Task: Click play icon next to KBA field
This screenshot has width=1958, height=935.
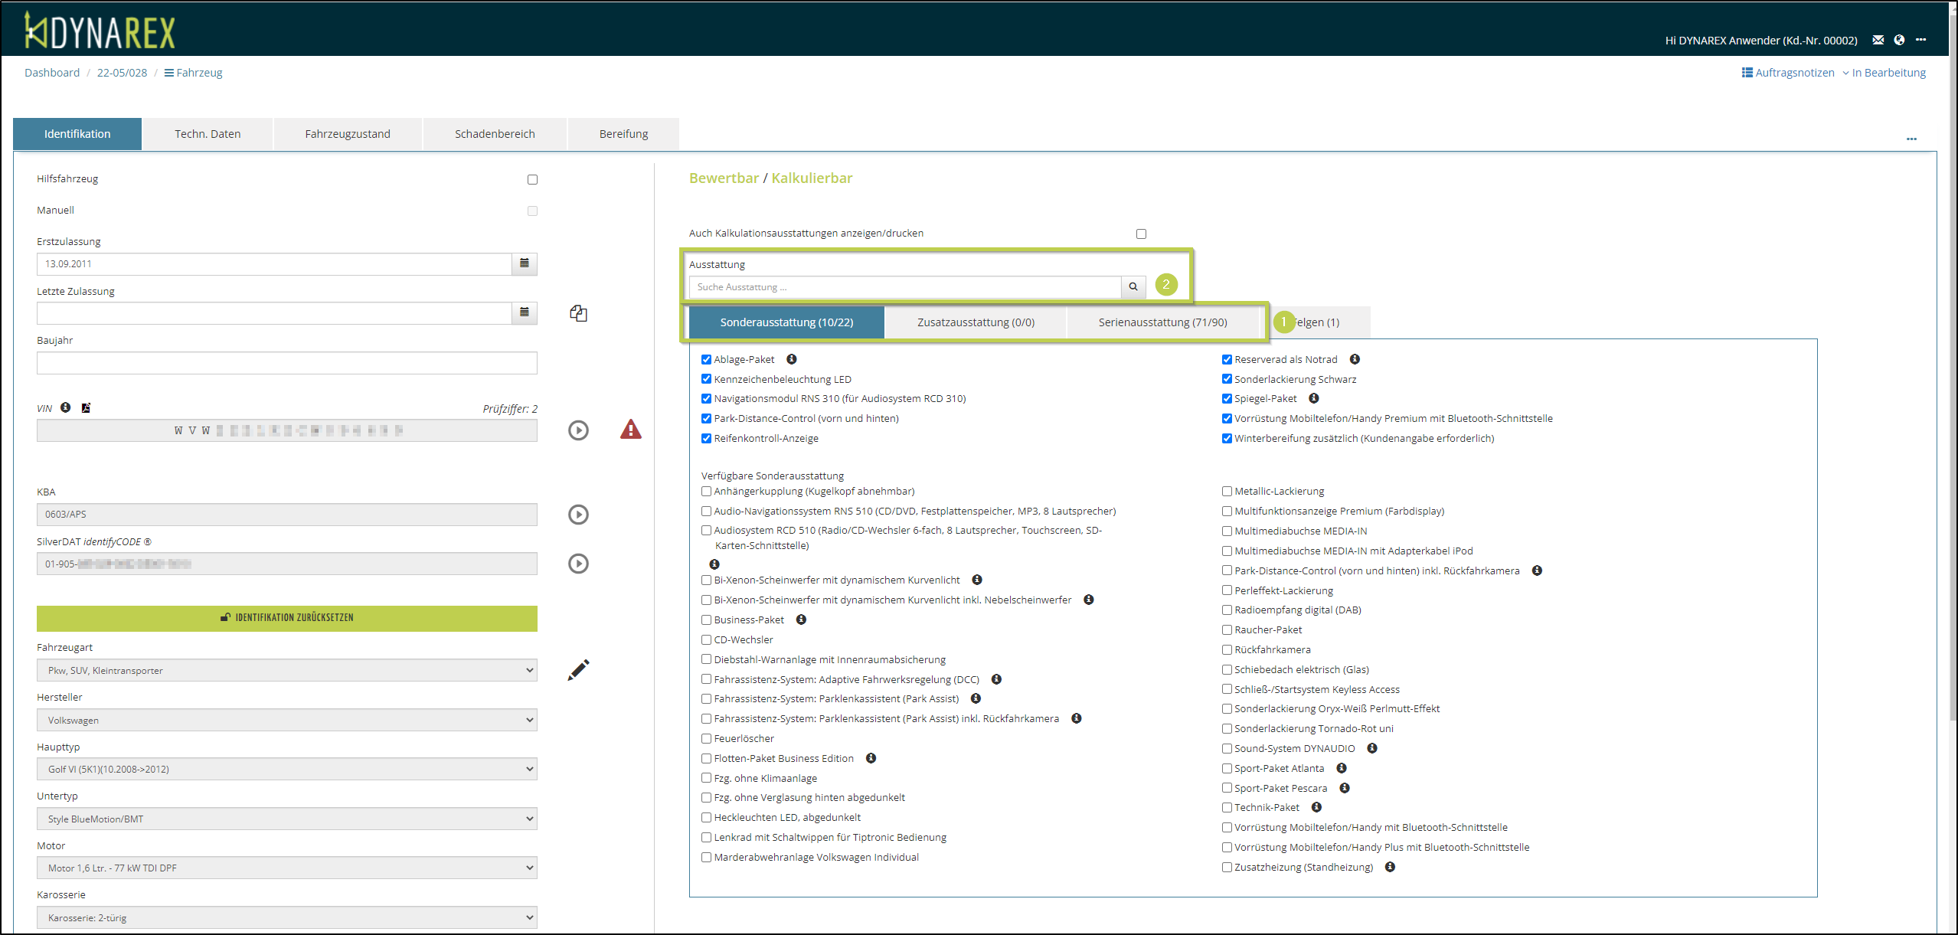Action: (578, 515)
